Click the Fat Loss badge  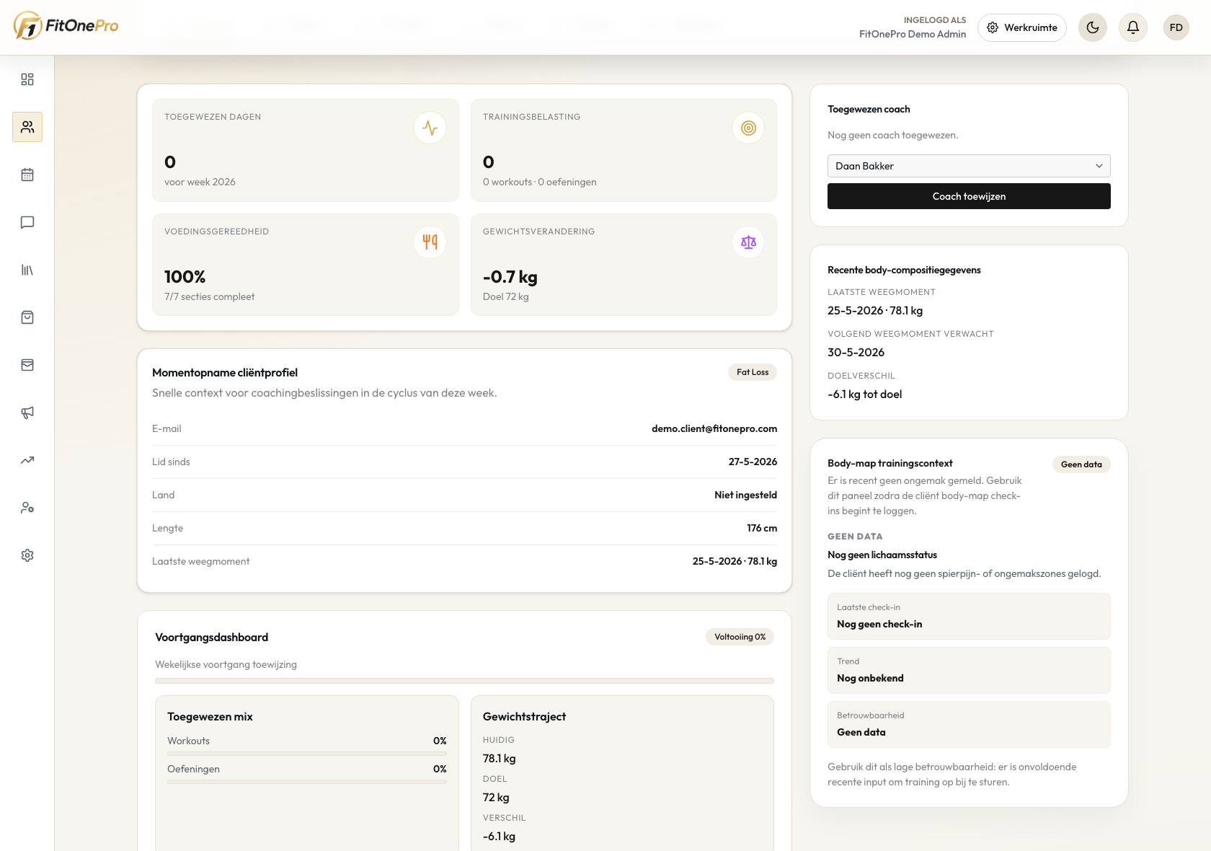click(753, 372)
